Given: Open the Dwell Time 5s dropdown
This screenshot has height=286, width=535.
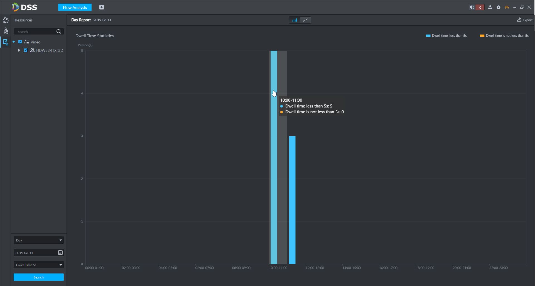Looking at the screenshot, I should (39, 265).
